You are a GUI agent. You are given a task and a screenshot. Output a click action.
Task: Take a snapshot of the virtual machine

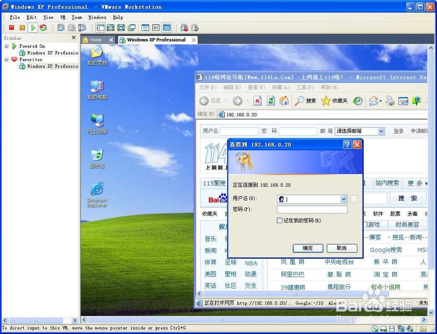(61, 28)
